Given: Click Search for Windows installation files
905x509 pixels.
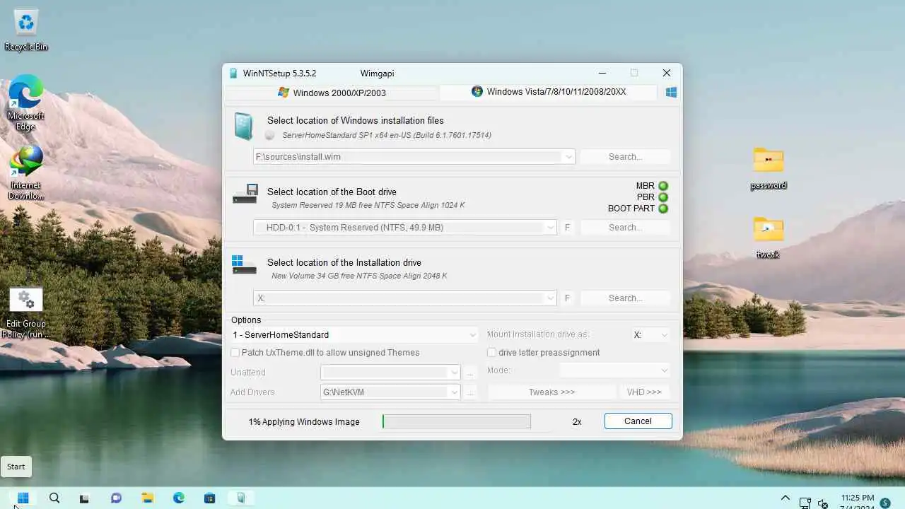Looking at the screenshot, I should click(625, 157).
